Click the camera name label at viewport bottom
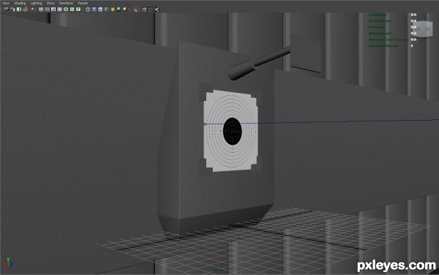This screenshot has width=439, height=275. [217, 271]
